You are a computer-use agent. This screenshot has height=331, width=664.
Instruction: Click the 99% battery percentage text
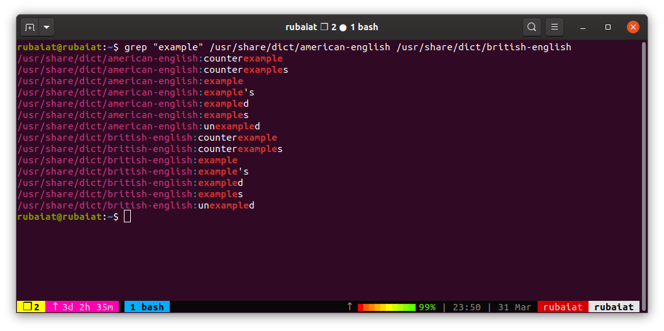(428, 307)
